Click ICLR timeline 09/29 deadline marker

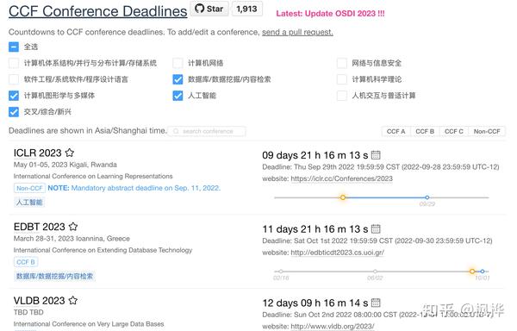[427, 197]
